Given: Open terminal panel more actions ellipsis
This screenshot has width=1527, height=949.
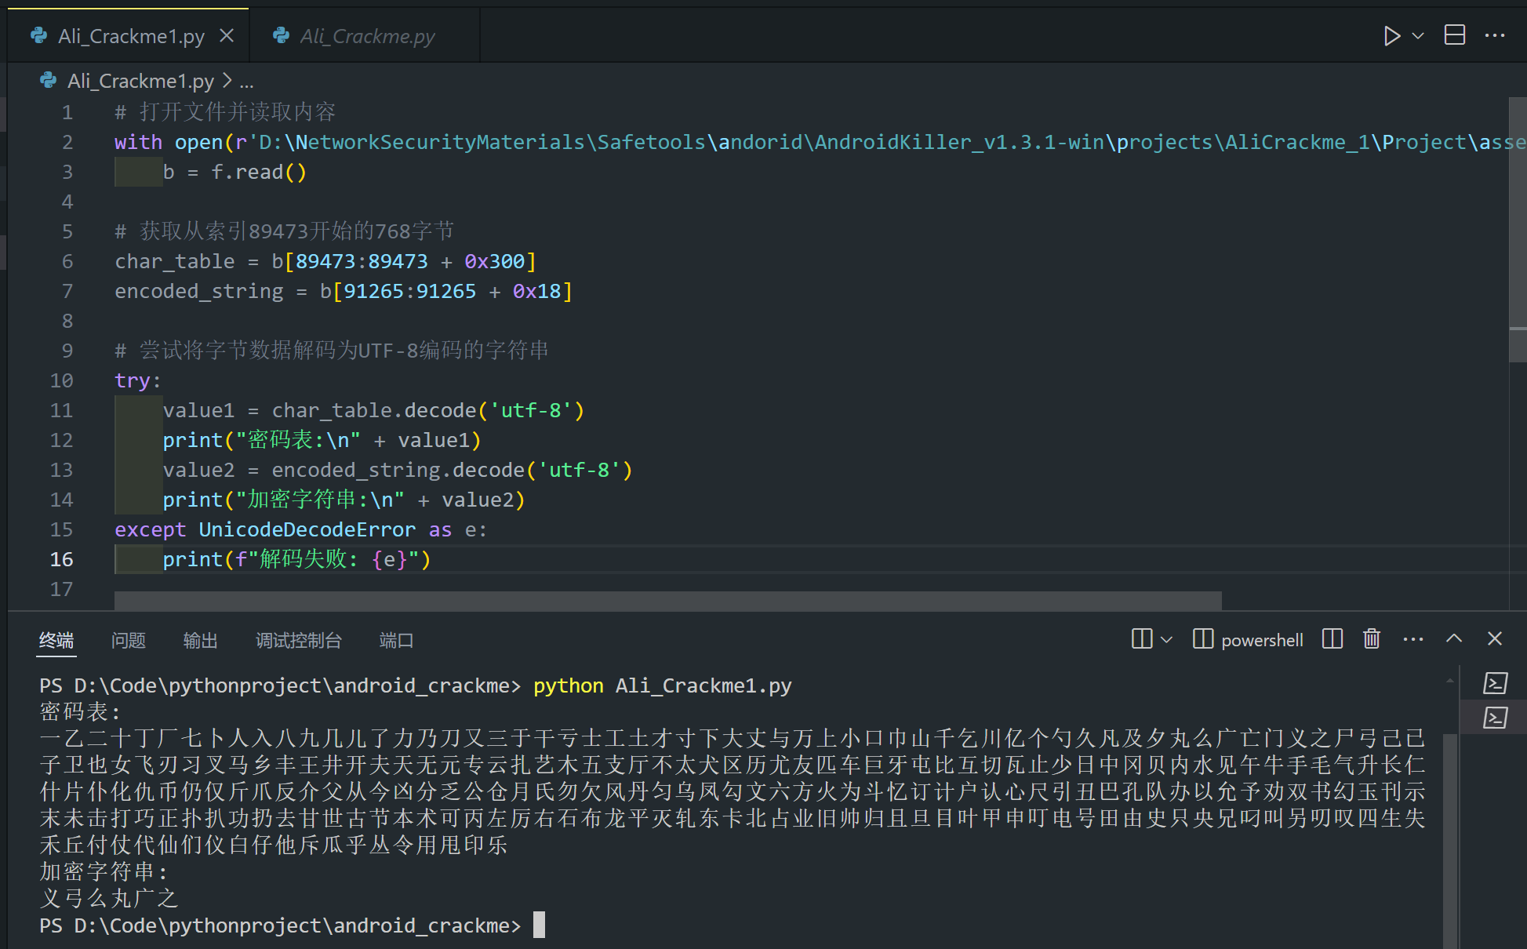Looking at the screenshot, I should click(x=1413, y=639).
